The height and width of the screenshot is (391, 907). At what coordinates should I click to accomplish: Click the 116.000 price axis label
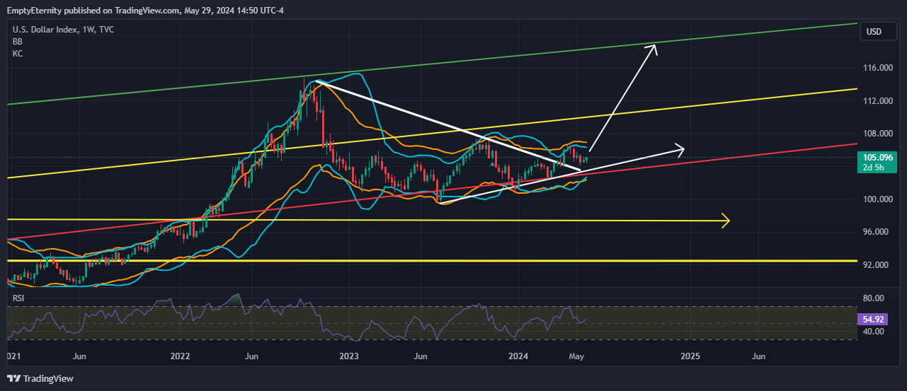click(877, 68)
